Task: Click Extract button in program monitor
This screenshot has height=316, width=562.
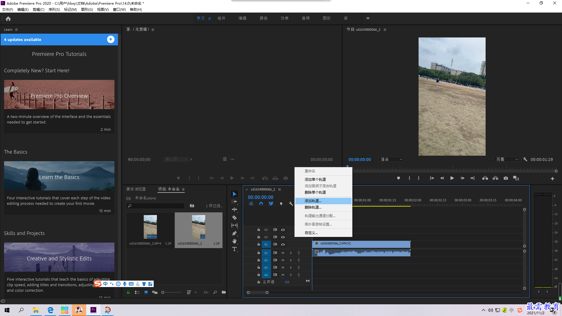Action: coord(495,178)
